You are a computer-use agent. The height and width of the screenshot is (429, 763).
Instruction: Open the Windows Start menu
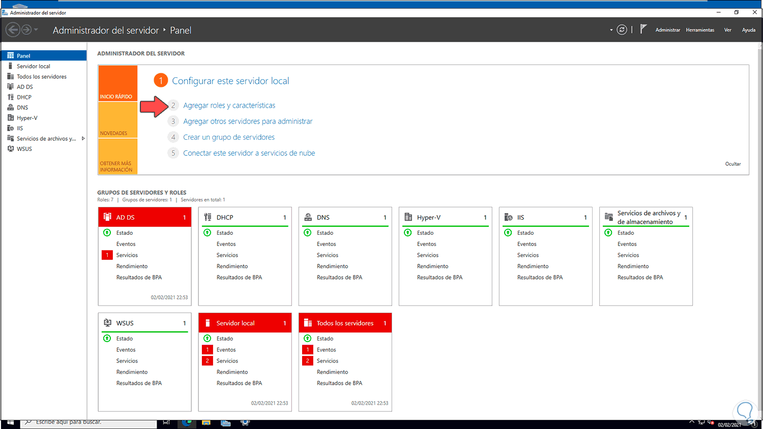click(x=10, y=422)
